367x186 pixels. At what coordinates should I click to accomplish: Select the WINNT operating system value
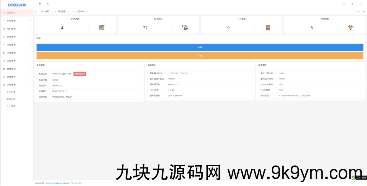172,79
